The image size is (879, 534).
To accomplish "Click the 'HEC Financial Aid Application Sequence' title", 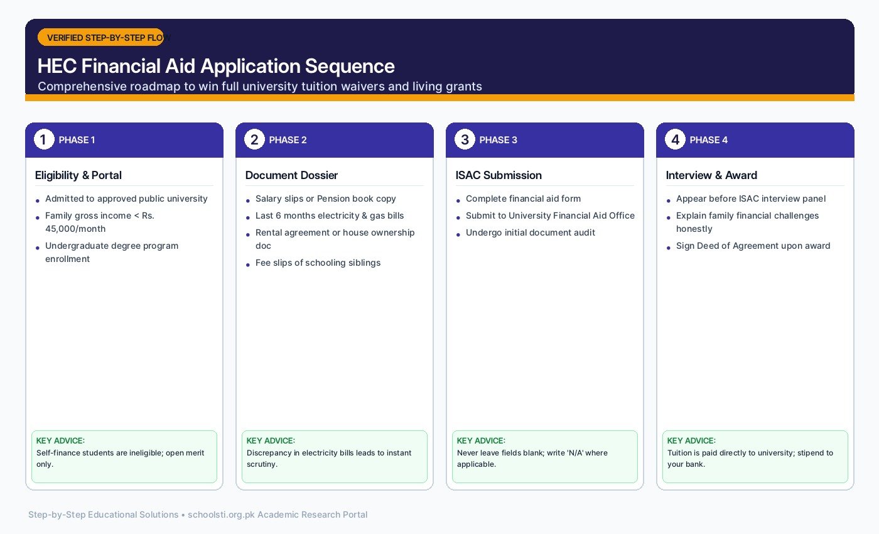I will [216, 66].
